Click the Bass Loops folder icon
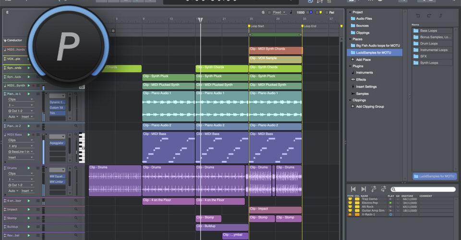Viewport: 461px width, 240px height. coord(416,30)
